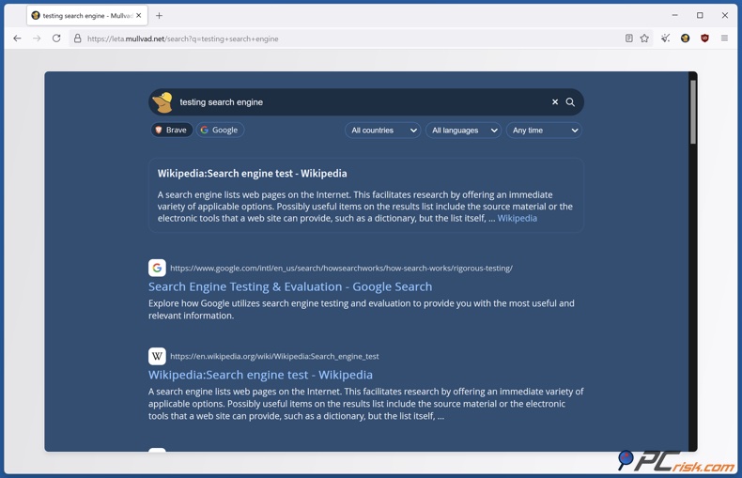Expand the Any time filter dropdown
Image resolution: width=742 pixels, height=478 pixels.
click(544, 131)
